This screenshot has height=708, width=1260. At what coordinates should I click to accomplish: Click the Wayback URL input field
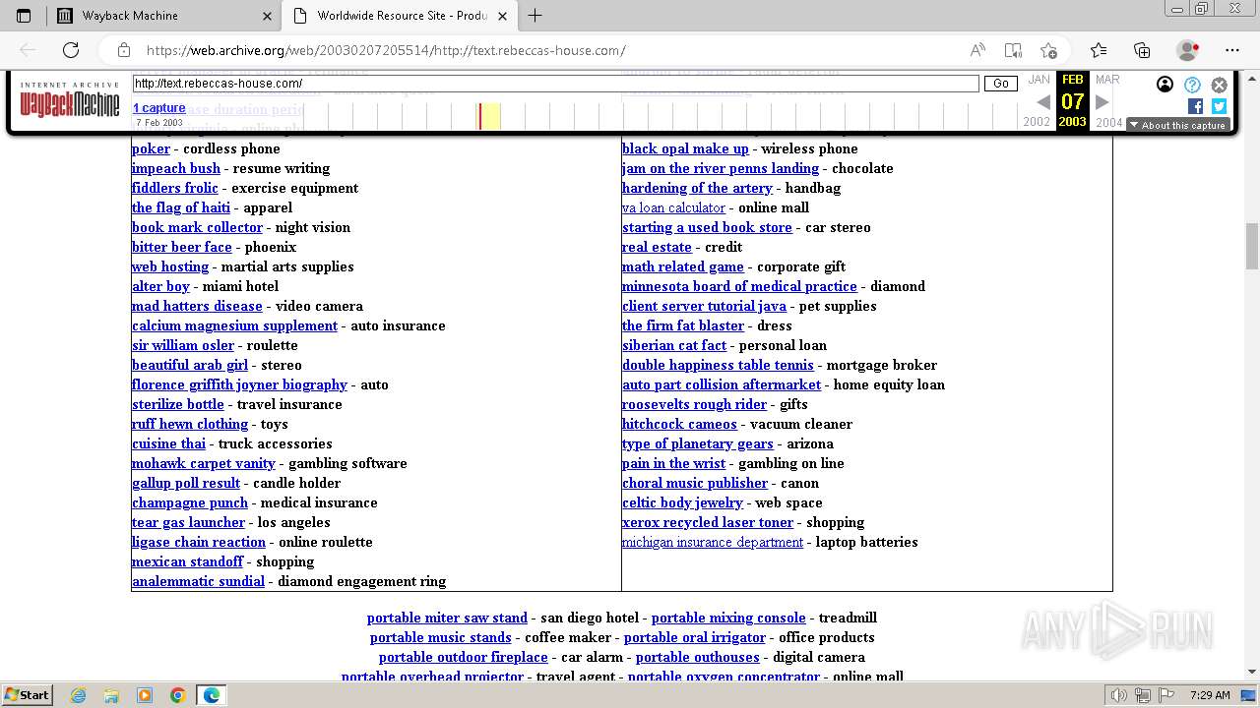555,84
